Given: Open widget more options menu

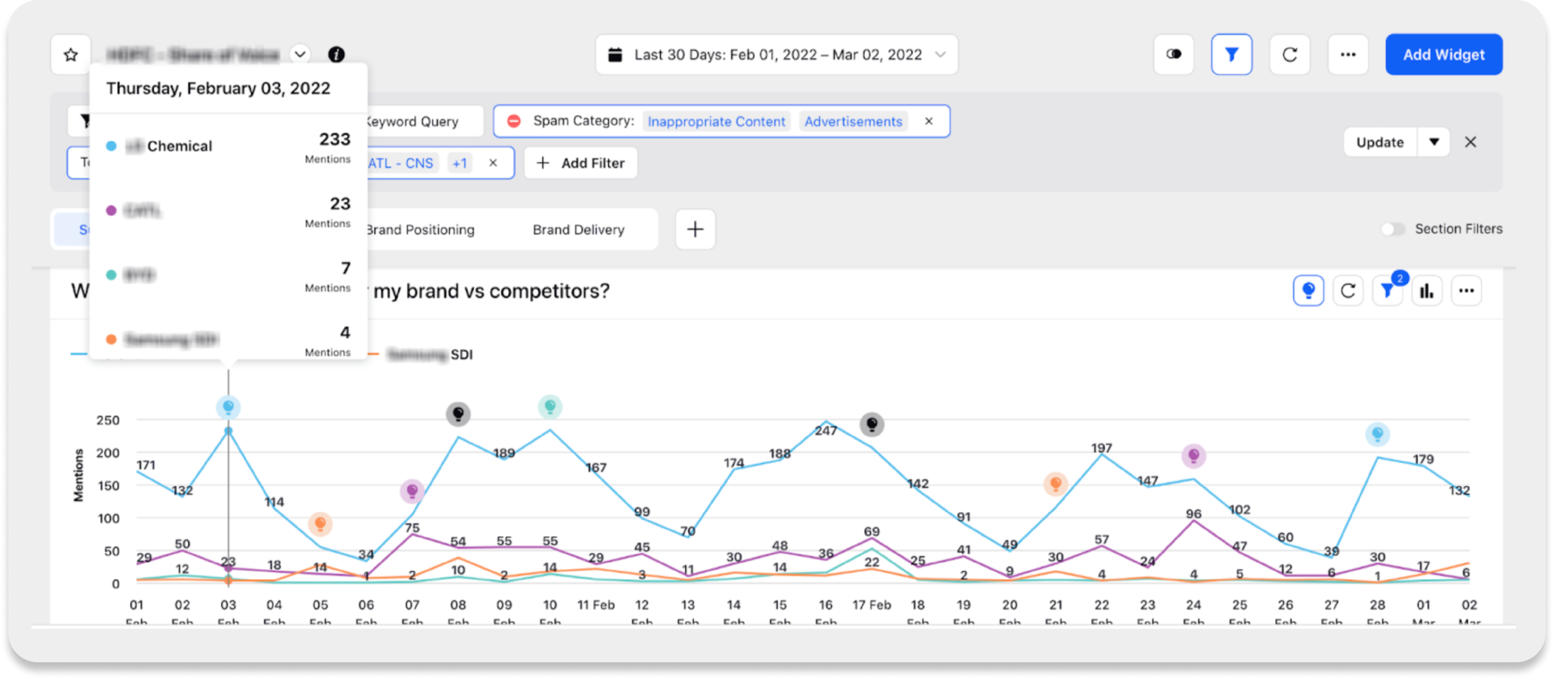Looking at the screenshot, I should coord(1467,291).
